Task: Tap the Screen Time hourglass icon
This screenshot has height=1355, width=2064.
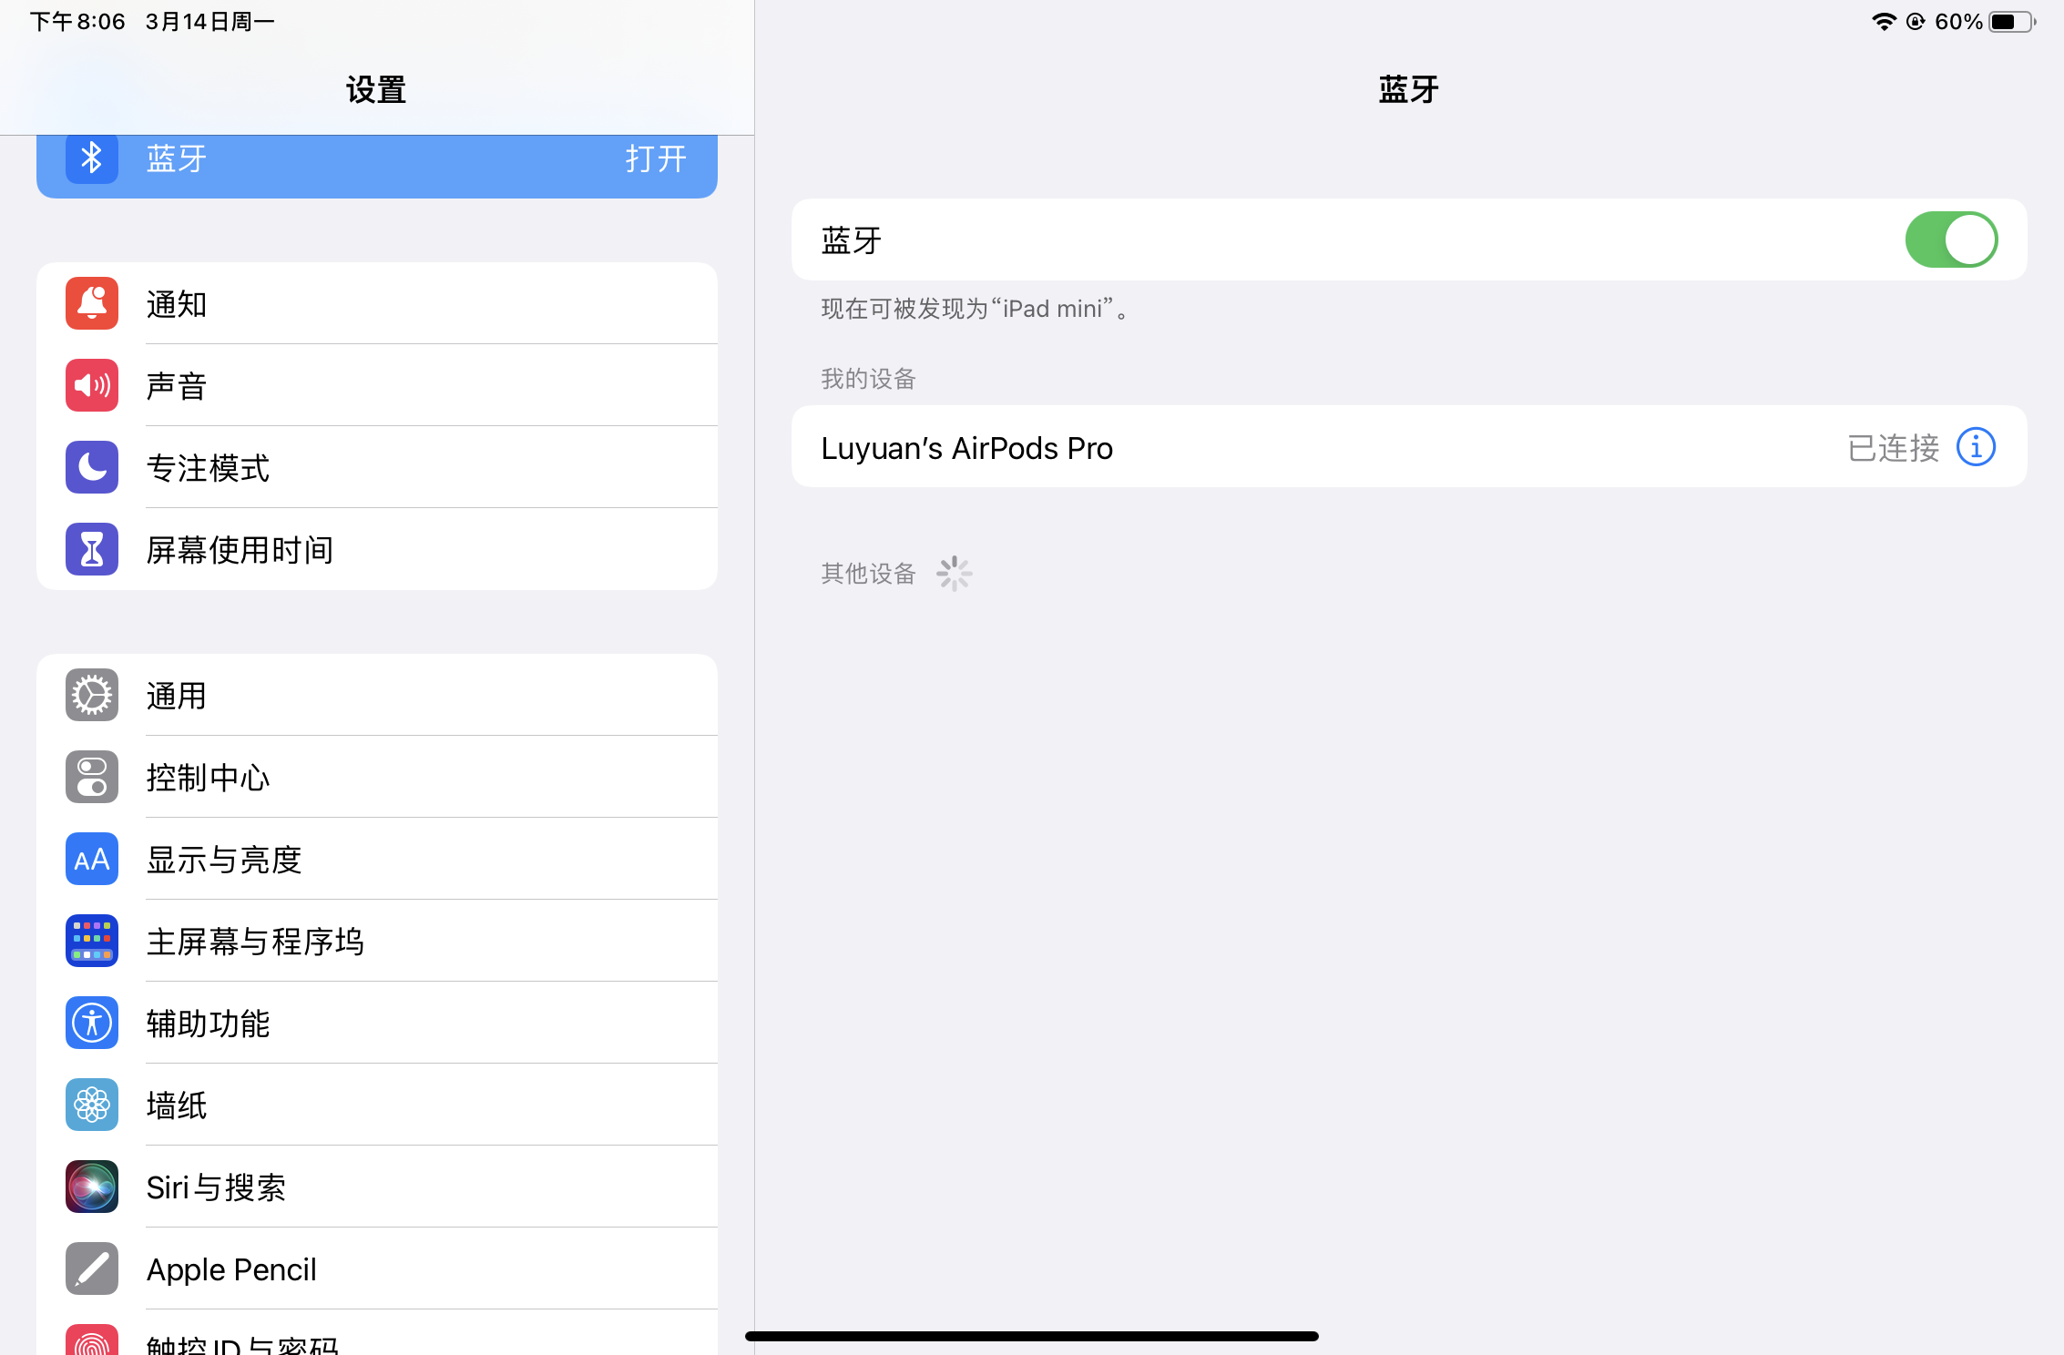Action: pos(91,547)
